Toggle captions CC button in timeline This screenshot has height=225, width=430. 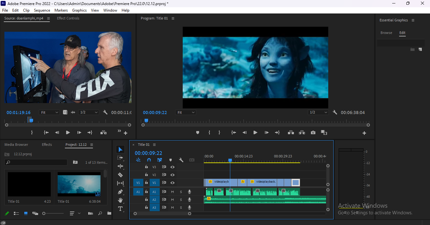[192, 160]
